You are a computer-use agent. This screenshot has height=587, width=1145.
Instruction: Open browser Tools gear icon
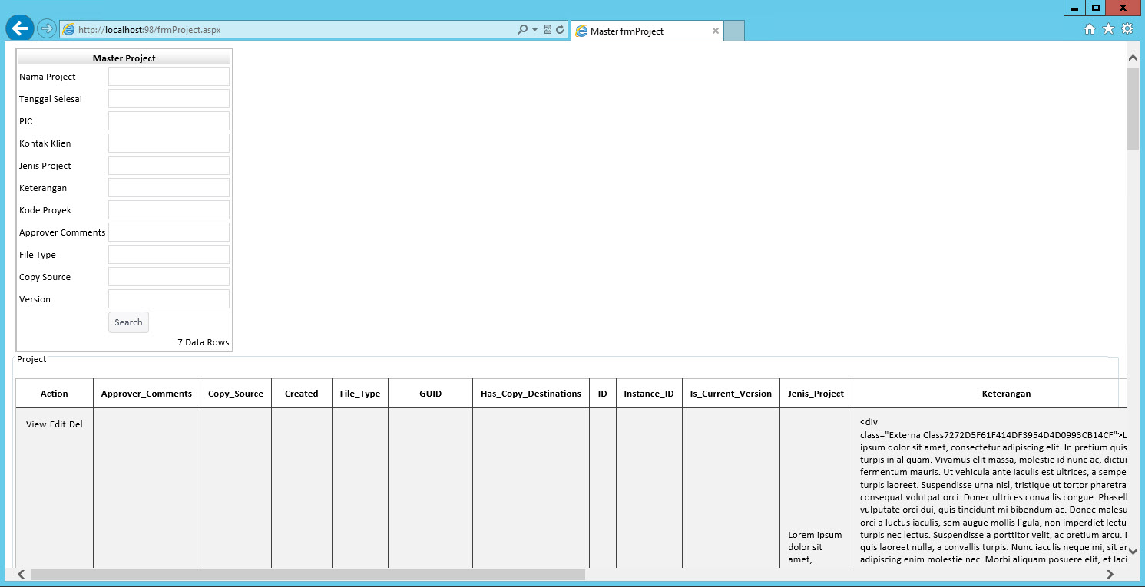click(1127, 29)
